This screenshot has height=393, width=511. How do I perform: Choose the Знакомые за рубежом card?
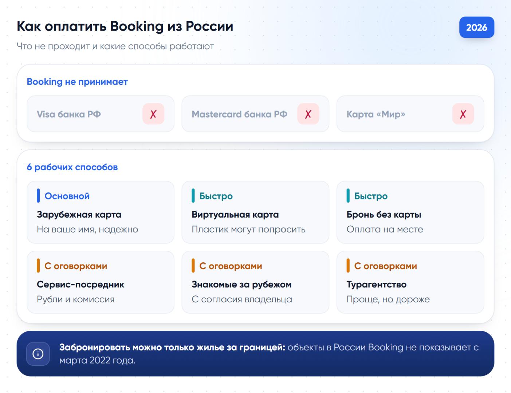point(255,282)
